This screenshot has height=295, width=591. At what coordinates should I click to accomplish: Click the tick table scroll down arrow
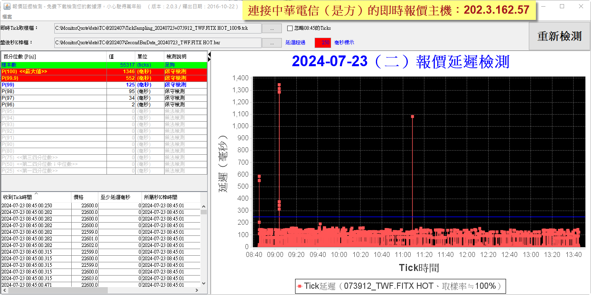[x=203, y=283]
